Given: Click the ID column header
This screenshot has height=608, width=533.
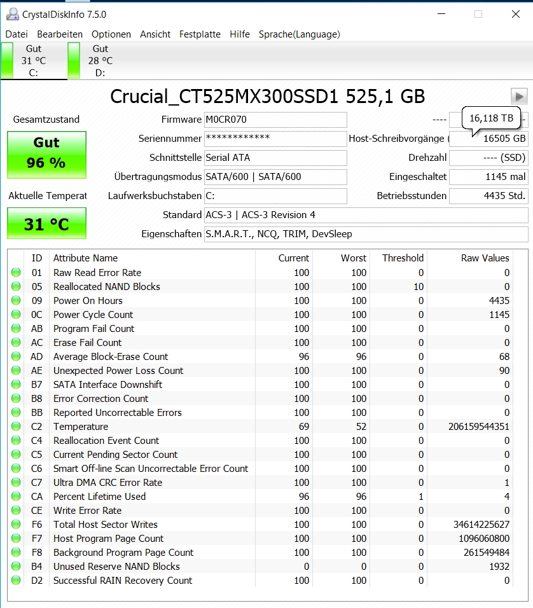Looking at the screenshot, I should (37, 258).
